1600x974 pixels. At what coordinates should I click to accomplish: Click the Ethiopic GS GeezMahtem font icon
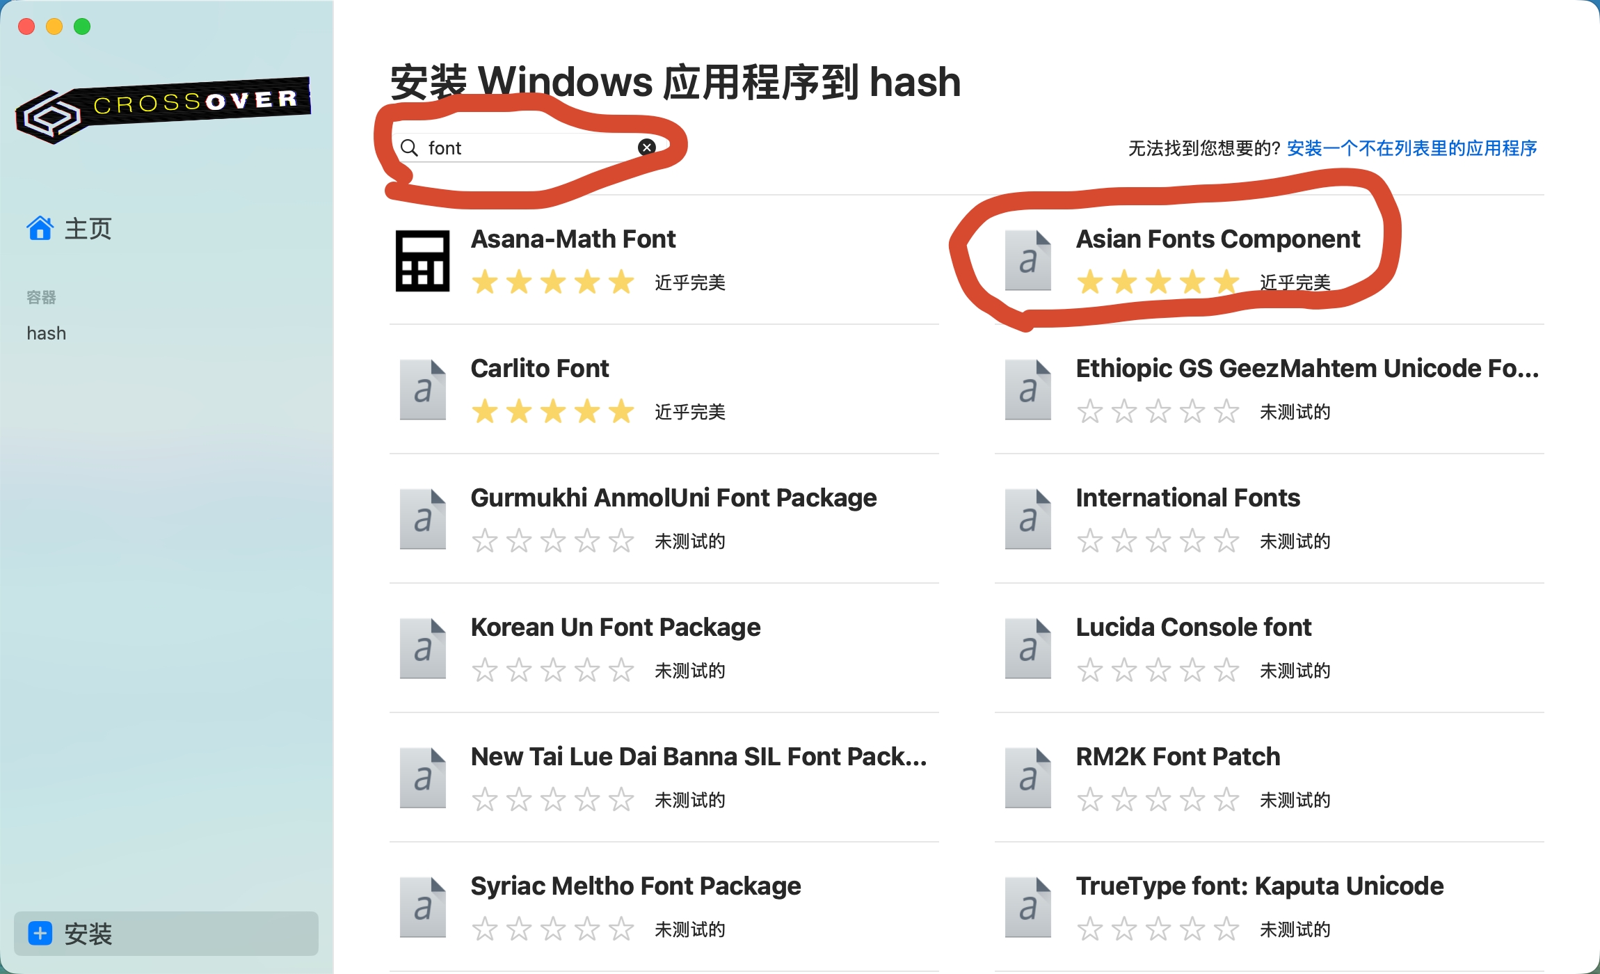[x=1028, y=390]
